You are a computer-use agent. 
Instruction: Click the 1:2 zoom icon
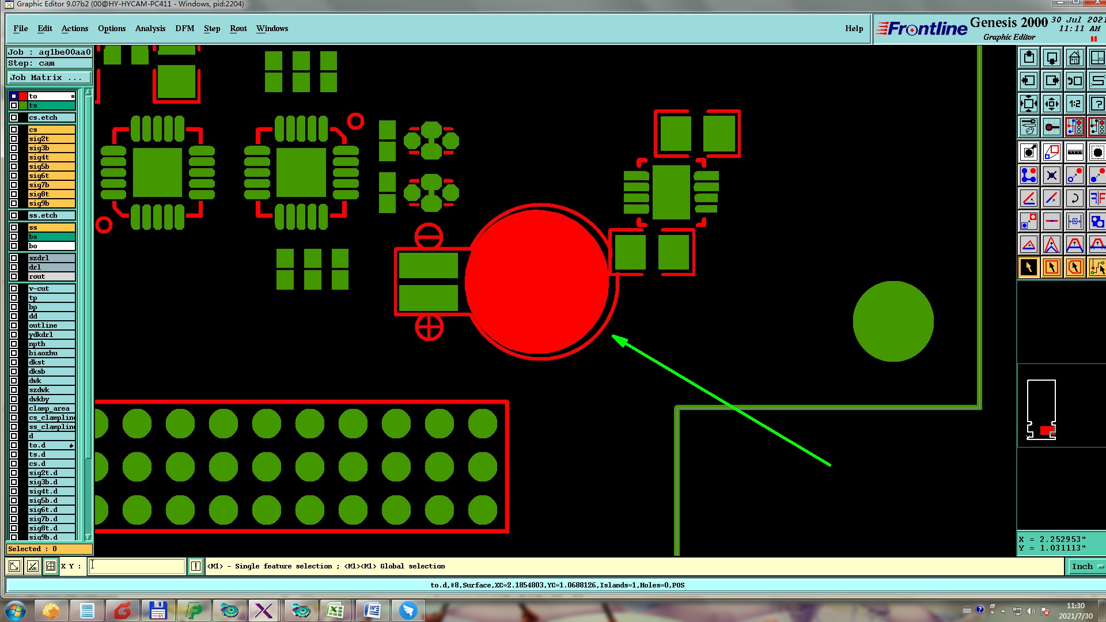[1074, 104]
